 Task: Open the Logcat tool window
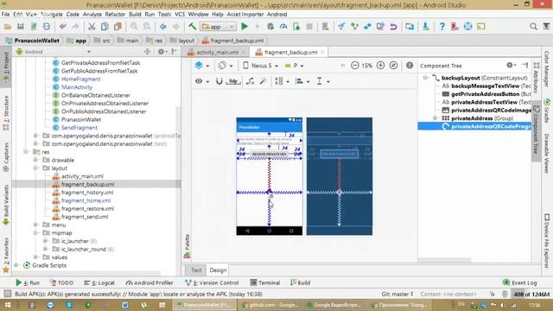[99, 282]
